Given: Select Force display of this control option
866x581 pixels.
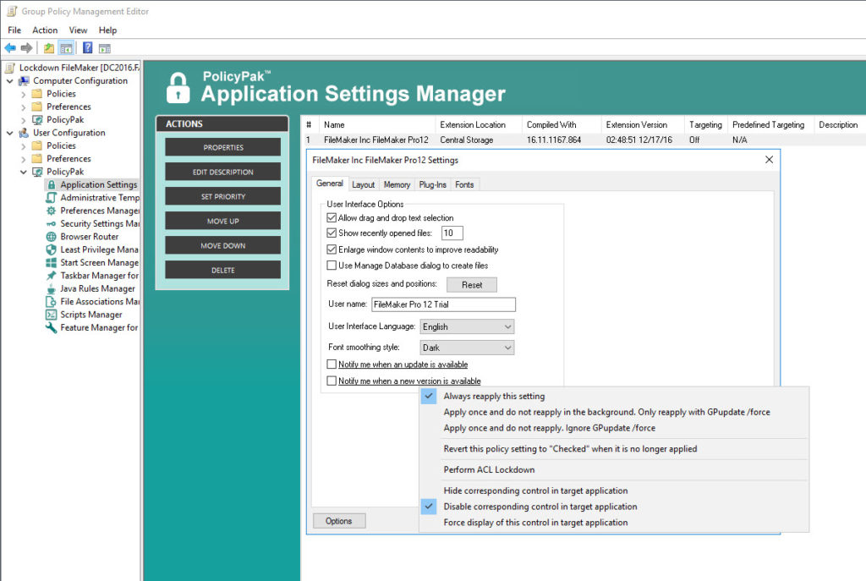Looking at the screenshot, I should coord(614,523).
